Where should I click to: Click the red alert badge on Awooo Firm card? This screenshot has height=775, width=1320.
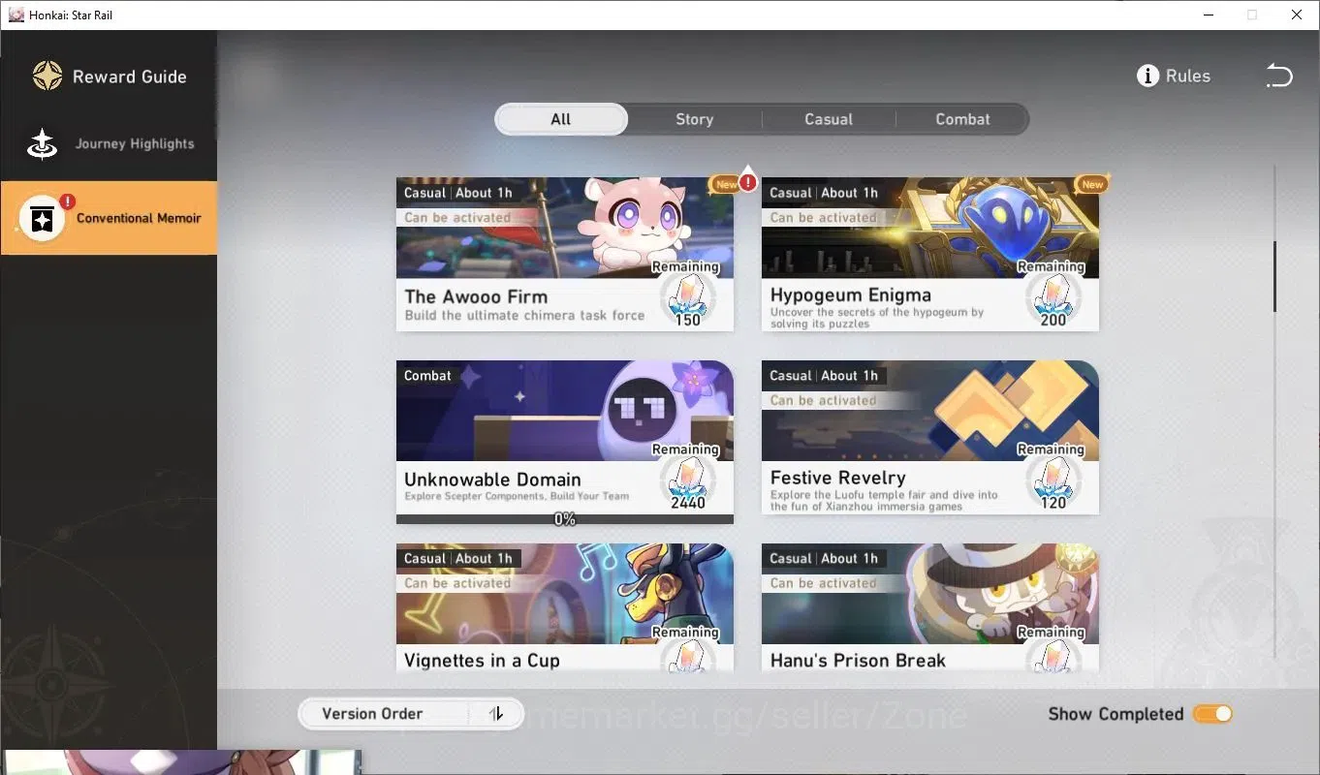coord(747,180)
